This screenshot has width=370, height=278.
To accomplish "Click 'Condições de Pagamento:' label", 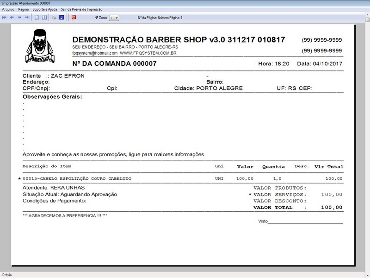I will (x=54, y=201).
